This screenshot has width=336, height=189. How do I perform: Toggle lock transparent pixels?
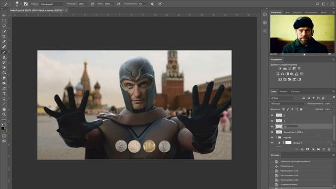(x=283, y=109)
